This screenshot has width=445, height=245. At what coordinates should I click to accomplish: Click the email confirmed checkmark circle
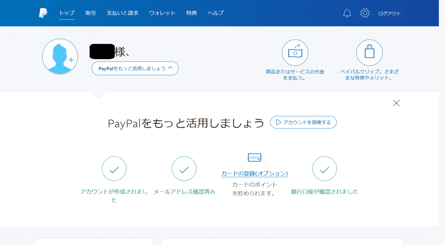(184, 169)
